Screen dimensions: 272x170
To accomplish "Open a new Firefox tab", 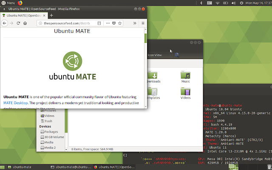I will point(51,15).
